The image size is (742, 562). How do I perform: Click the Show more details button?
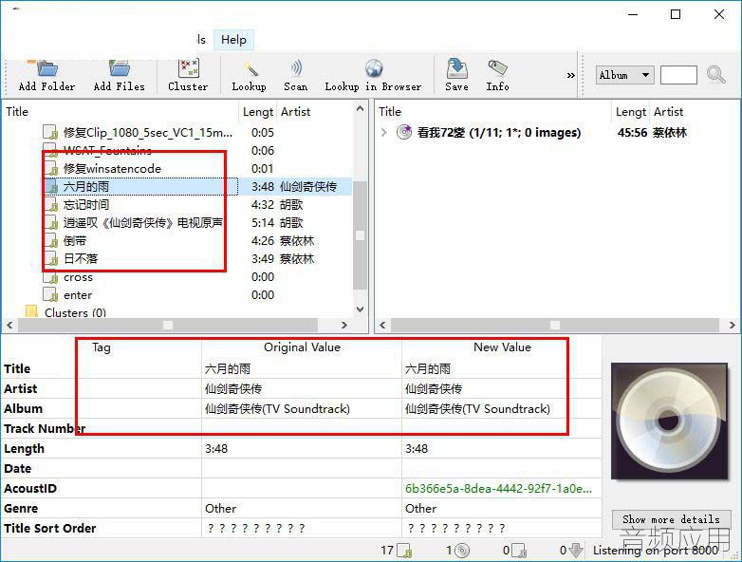click(671, 519)
